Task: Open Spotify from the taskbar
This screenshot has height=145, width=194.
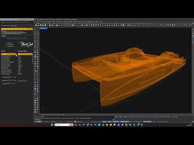Action: point(103,125)
